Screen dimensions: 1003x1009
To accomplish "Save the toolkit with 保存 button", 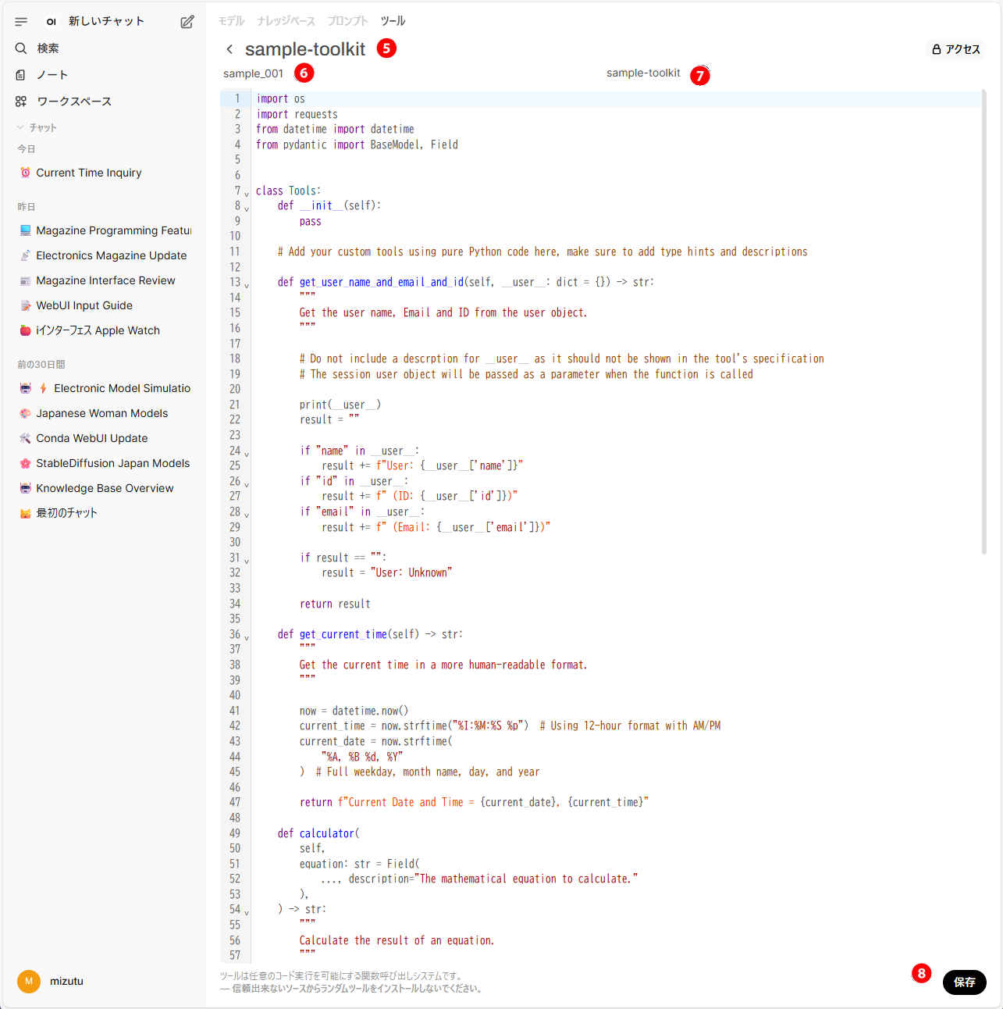I will coord(964,982).
